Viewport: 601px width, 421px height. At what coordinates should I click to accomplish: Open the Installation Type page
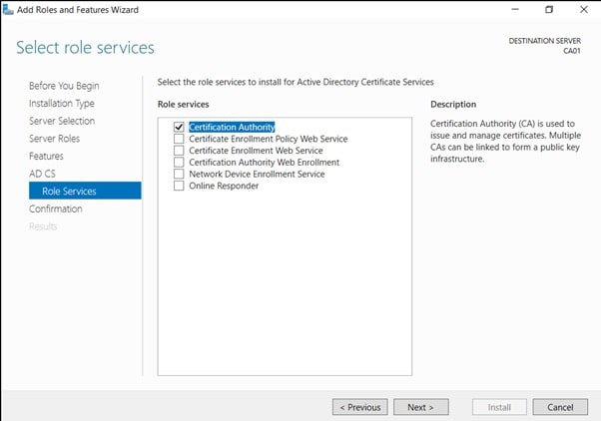pos(62,104)
